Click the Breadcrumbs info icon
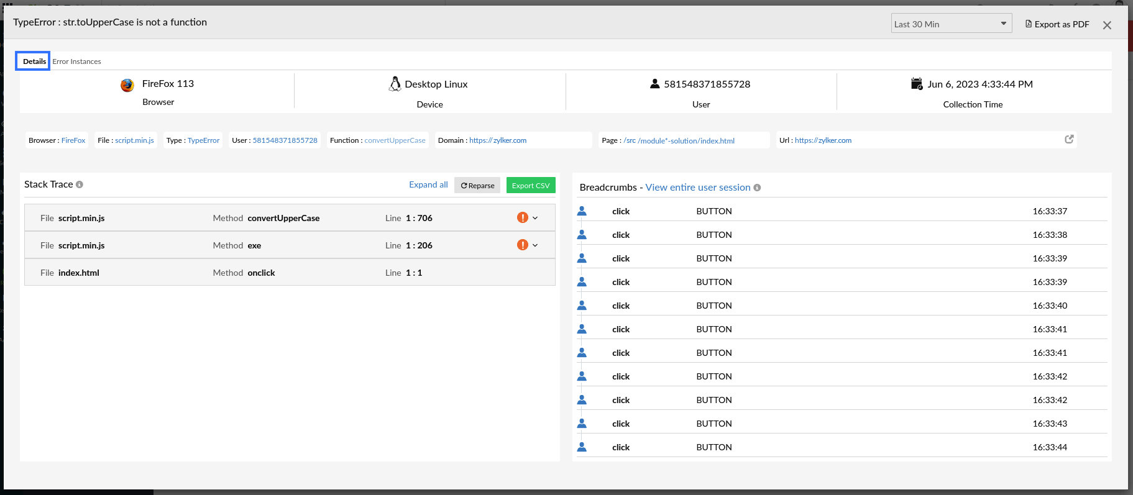 point(757,188)
